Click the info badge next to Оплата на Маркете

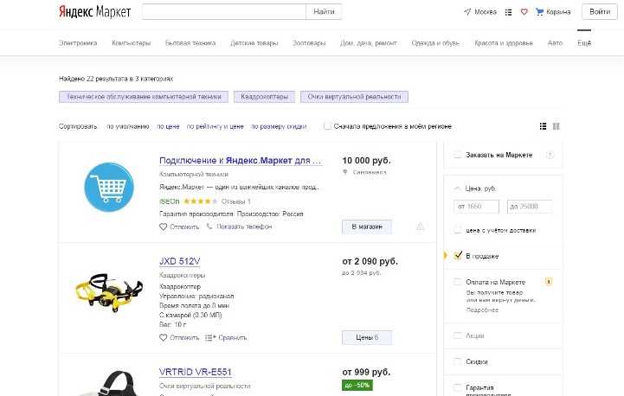pyautogui.click(x=549, y=282)
